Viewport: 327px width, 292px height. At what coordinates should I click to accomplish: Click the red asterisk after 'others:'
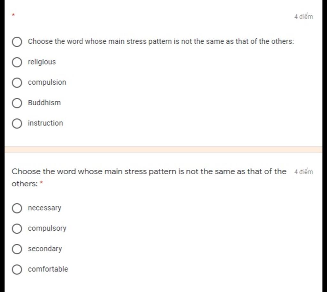(41, 183)
